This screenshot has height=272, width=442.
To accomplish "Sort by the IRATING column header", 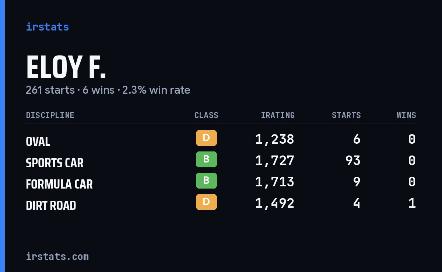I will click(278, 115).
